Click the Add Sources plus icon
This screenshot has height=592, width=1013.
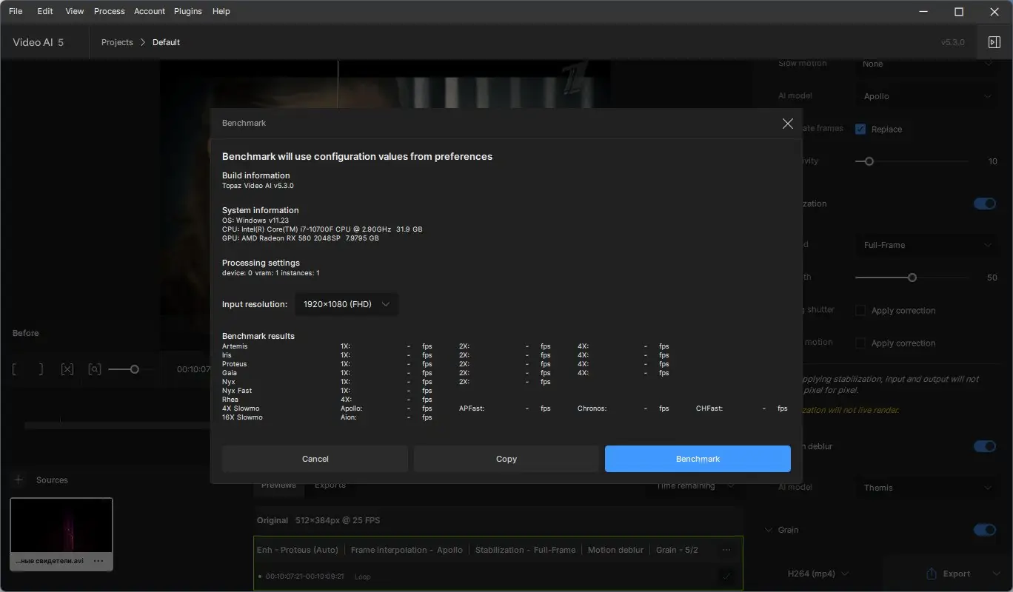pos(18,480)
